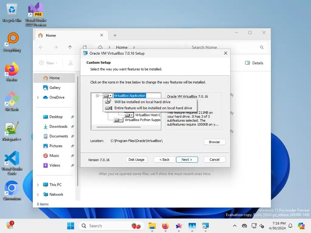Open the Windows Start menu

[70, 226]
